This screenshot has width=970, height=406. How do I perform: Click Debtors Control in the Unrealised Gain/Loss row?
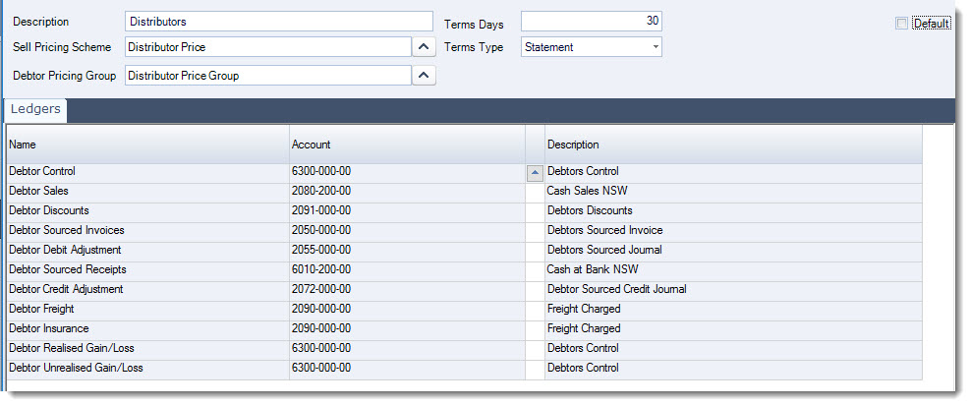pyautogui.click(x=583, y=368)
